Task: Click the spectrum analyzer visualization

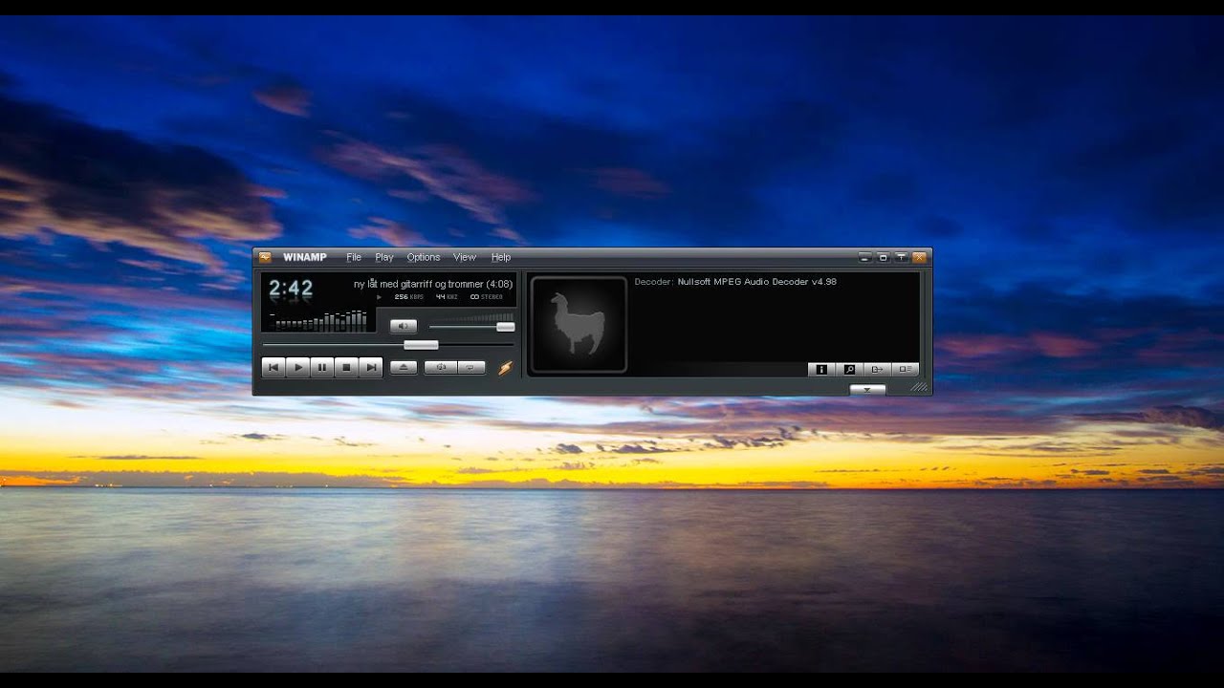Action: 318,320
